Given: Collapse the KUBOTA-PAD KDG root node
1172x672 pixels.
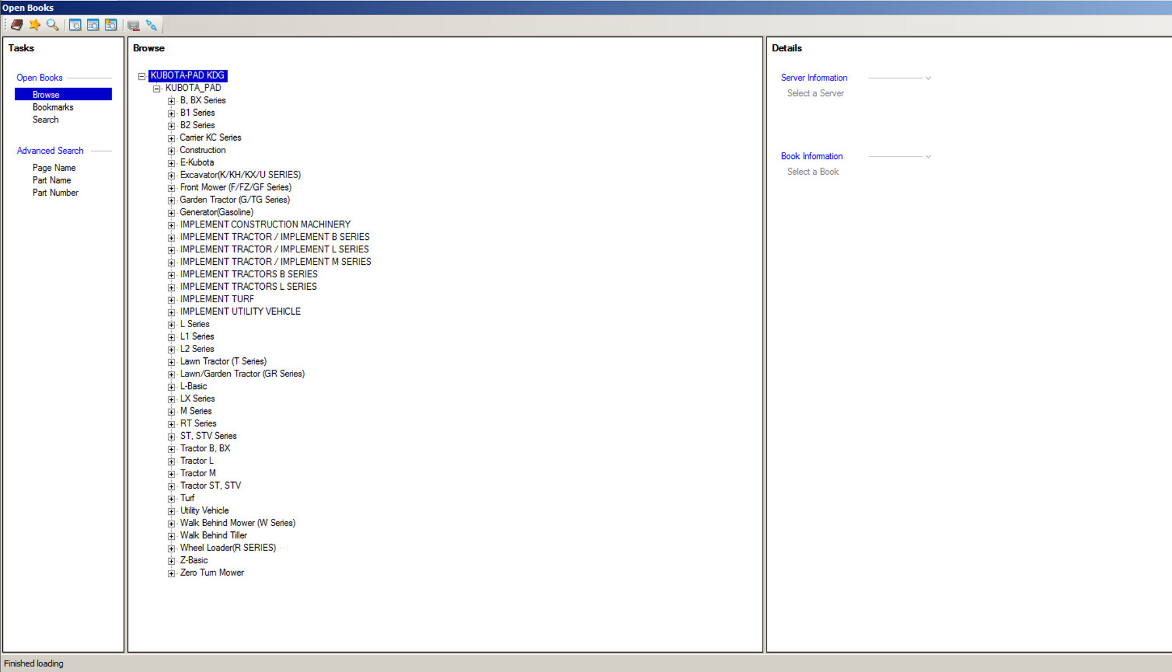Looking at the screenshot, I should [x=142, y=76].
